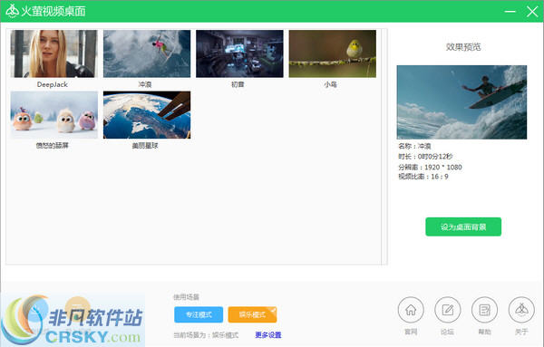The height and width of the screenshot is (347, 544).
Task: Select the 冲浪 surfing video thumbnail
Action: [x=147, y=53]
